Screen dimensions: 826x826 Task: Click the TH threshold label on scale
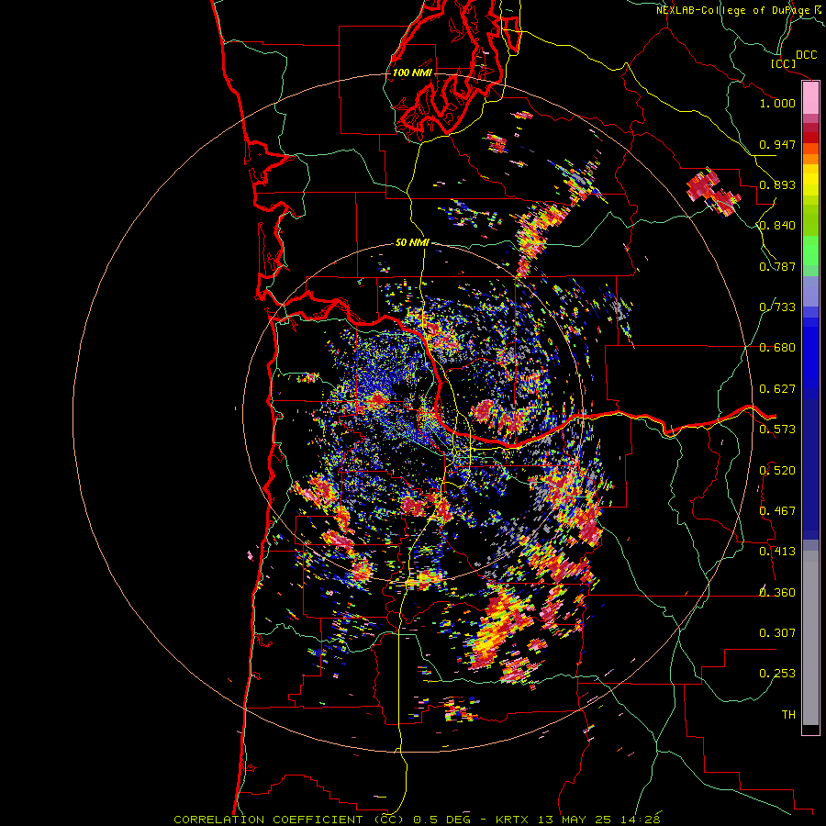[x=788, y=715]
